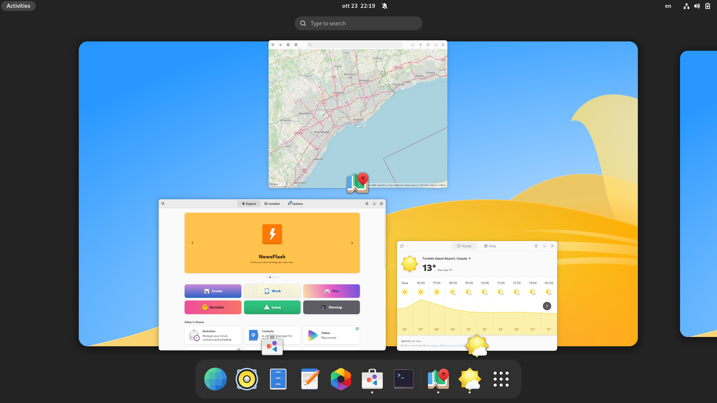
Task: Open the Weather hamburger menu
Action: pyautogui.click(x=536, y=246)
